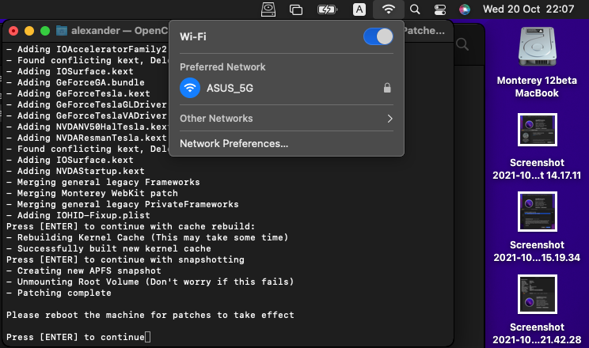Open the keyboard input source menu
This screenshot has height=348, width=589.
coord(359,9)
